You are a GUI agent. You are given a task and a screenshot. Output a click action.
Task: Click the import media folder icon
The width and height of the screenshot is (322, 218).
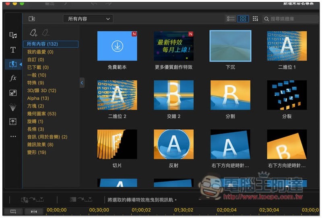coord(32,18)
